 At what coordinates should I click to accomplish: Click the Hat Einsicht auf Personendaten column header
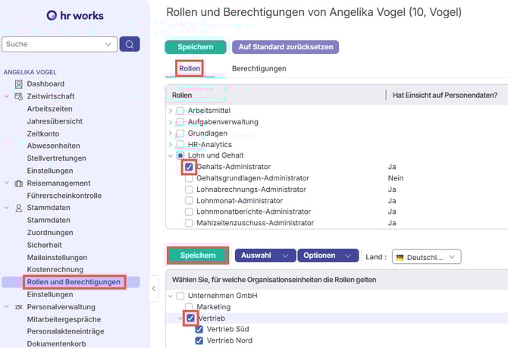tap(445, 96)
